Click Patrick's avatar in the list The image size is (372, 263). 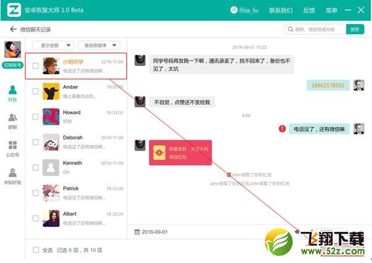pos(51,193)
